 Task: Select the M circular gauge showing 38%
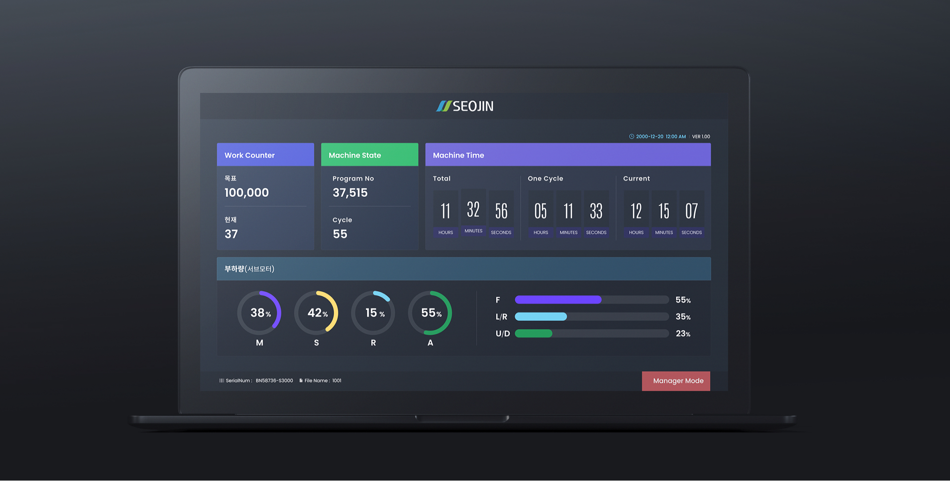tap(260, 313)
